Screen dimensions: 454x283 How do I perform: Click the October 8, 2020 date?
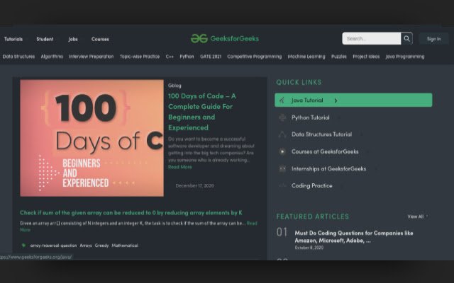tap(309, 248)
